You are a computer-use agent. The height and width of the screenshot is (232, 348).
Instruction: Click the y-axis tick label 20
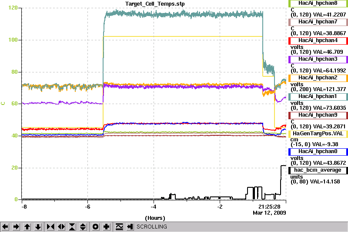coord(14,168)
